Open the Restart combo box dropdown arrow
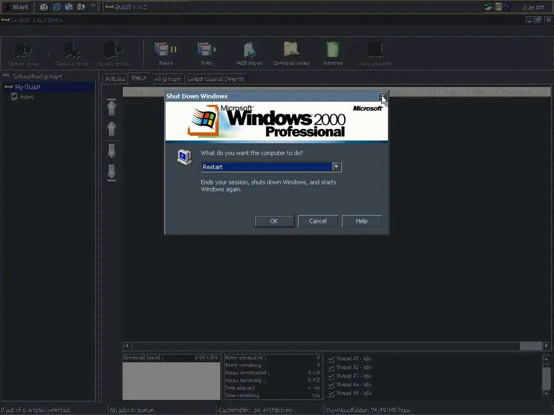 tap(337, 166)
